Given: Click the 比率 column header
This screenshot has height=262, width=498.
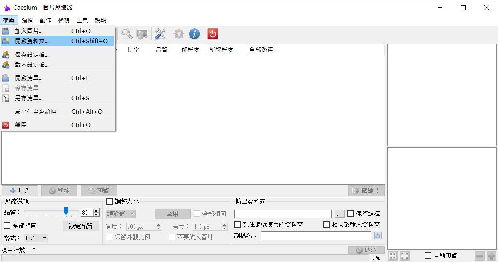Looking at the screenshot, I should point(139,50).
